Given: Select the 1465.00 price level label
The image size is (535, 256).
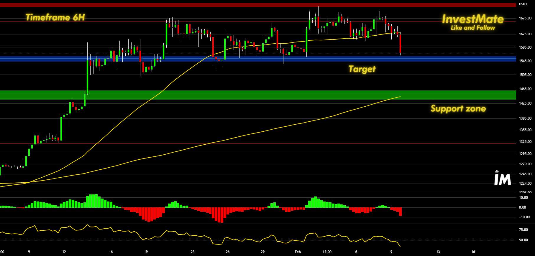Looking at the screenshot, I should click(525, 89).
